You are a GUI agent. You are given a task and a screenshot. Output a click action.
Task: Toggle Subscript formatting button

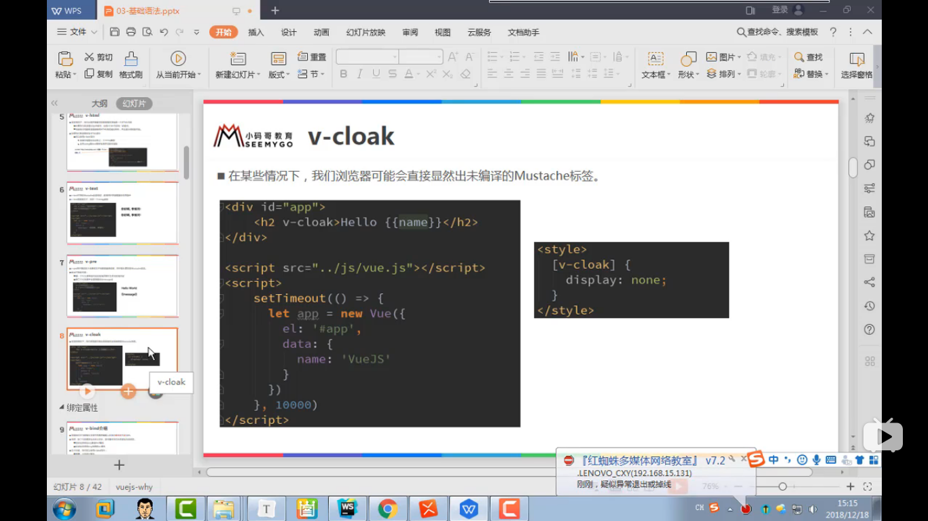[x=448, y=74]
